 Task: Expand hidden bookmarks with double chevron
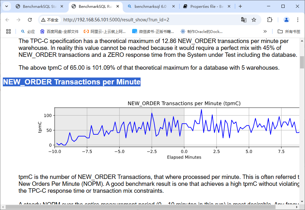pos(265,31)
